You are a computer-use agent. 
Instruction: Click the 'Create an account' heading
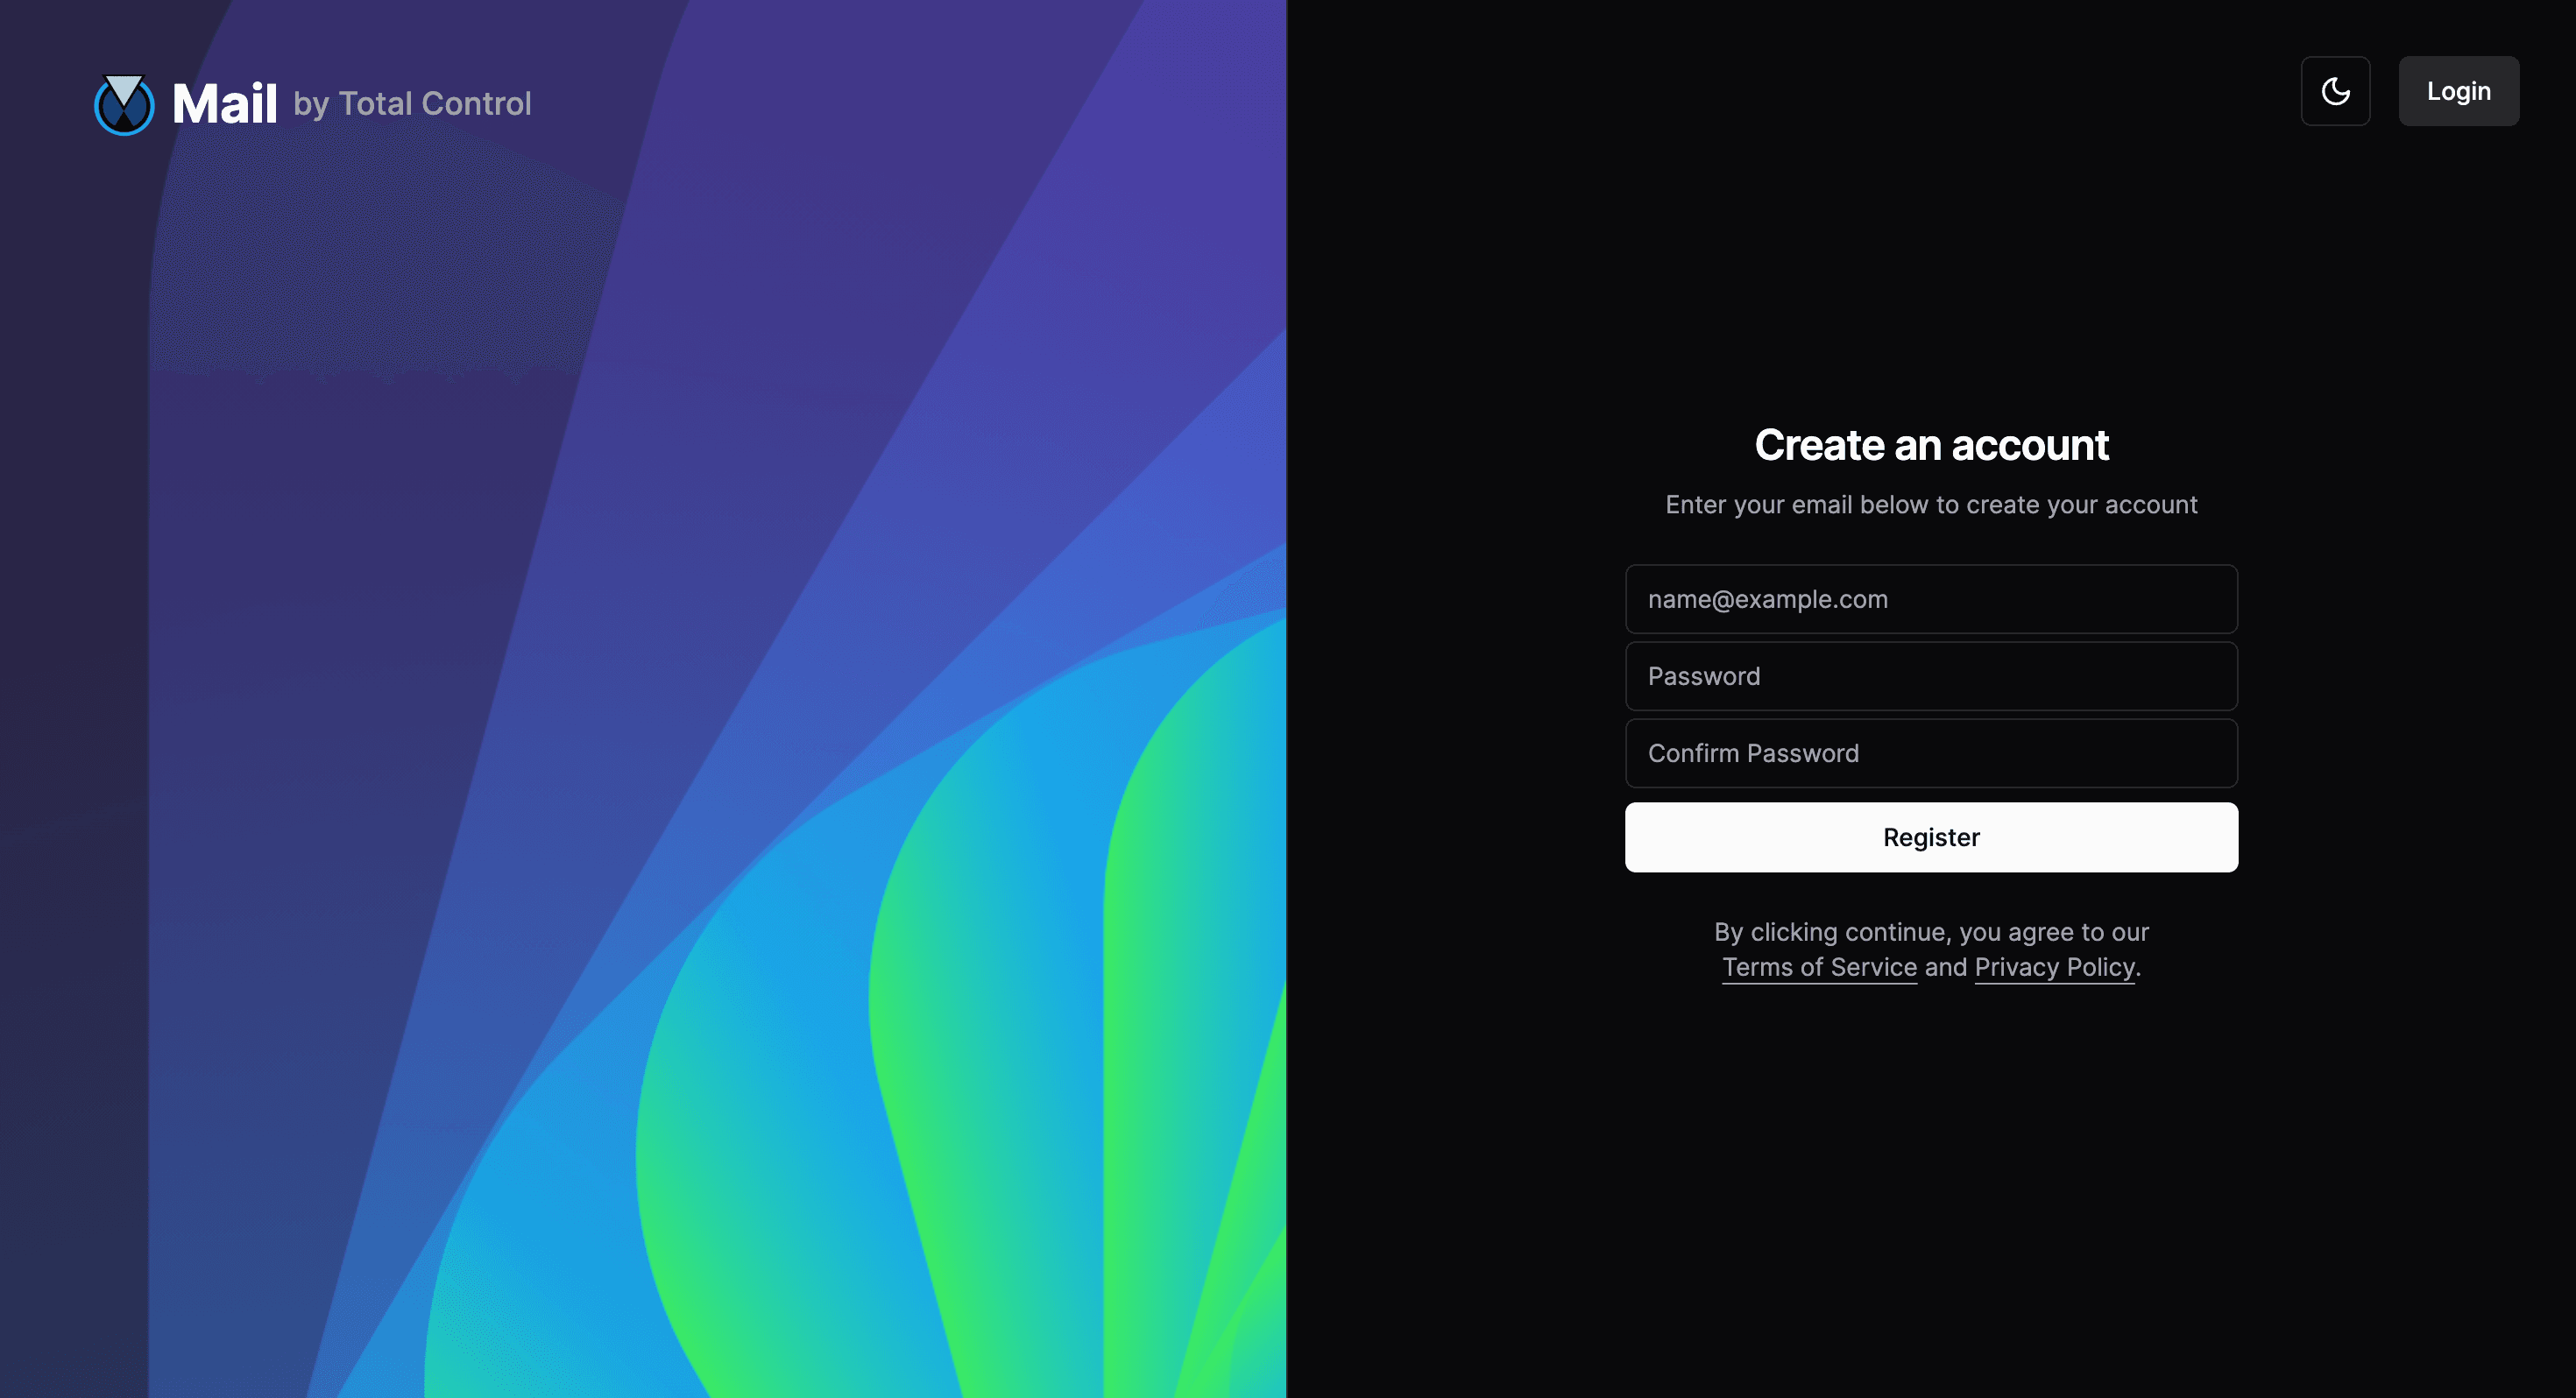tap(1931, 444)
